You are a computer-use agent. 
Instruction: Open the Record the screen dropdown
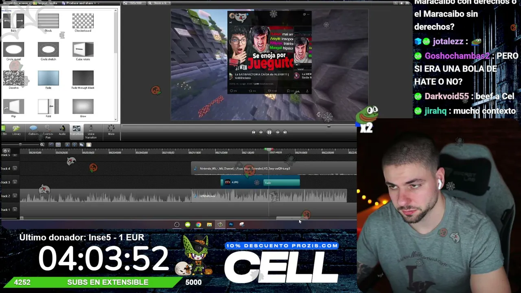[x=16, y=3]
